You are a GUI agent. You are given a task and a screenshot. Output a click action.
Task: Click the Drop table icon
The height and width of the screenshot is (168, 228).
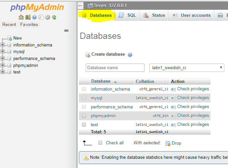(168, 143)
